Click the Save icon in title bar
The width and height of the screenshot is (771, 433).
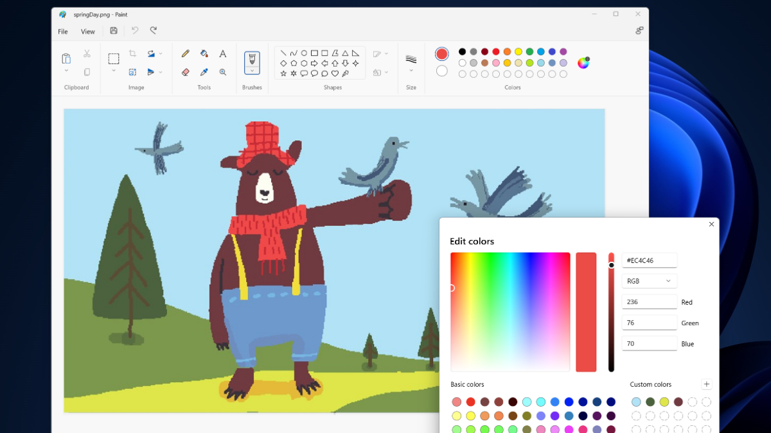pyautogui.click(x=114, y=31)
